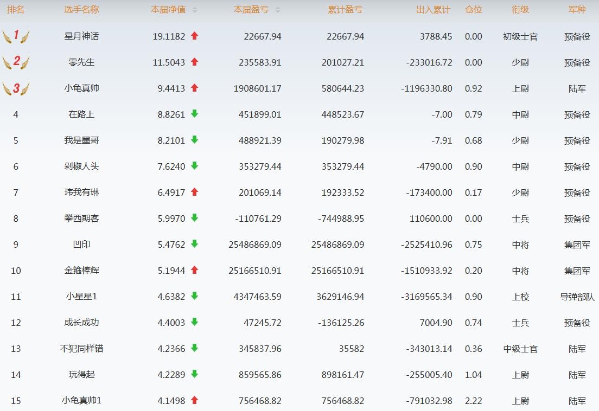Sort by 本届净值 using its sort arrows
The image size is (599, 411).
195,10
